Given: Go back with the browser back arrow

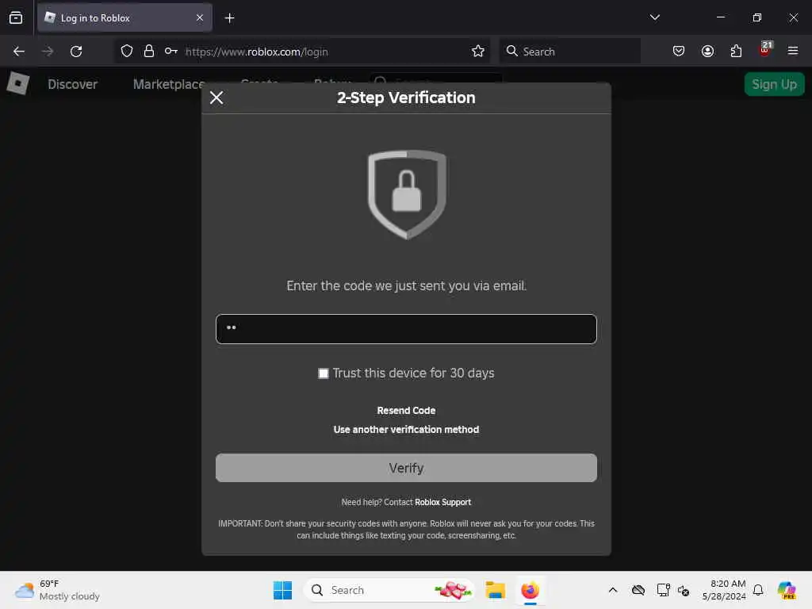Looking at the screenshot, I should 19,52.
